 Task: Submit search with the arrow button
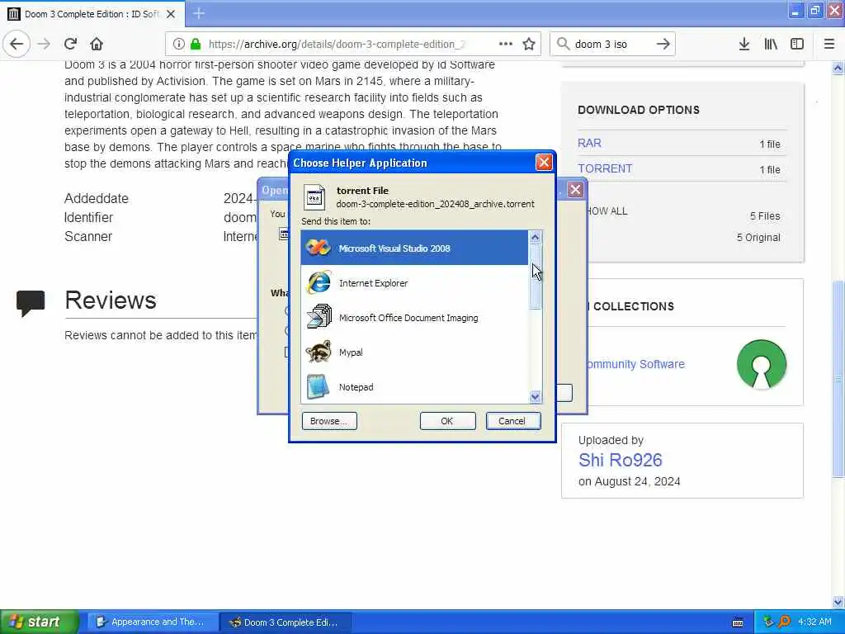[663, 45]
